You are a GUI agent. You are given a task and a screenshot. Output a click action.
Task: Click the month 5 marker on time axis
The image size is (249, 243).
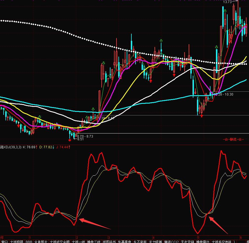pyautogui.click(x=198, y=237)
